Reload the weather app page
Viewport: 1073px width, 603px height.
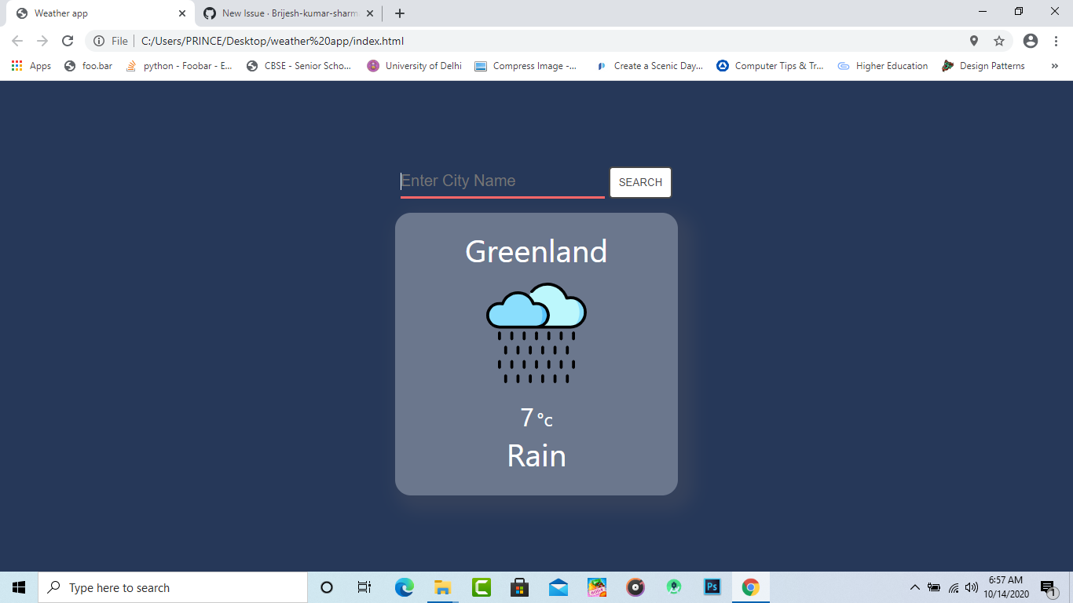[x=69, y=40]
